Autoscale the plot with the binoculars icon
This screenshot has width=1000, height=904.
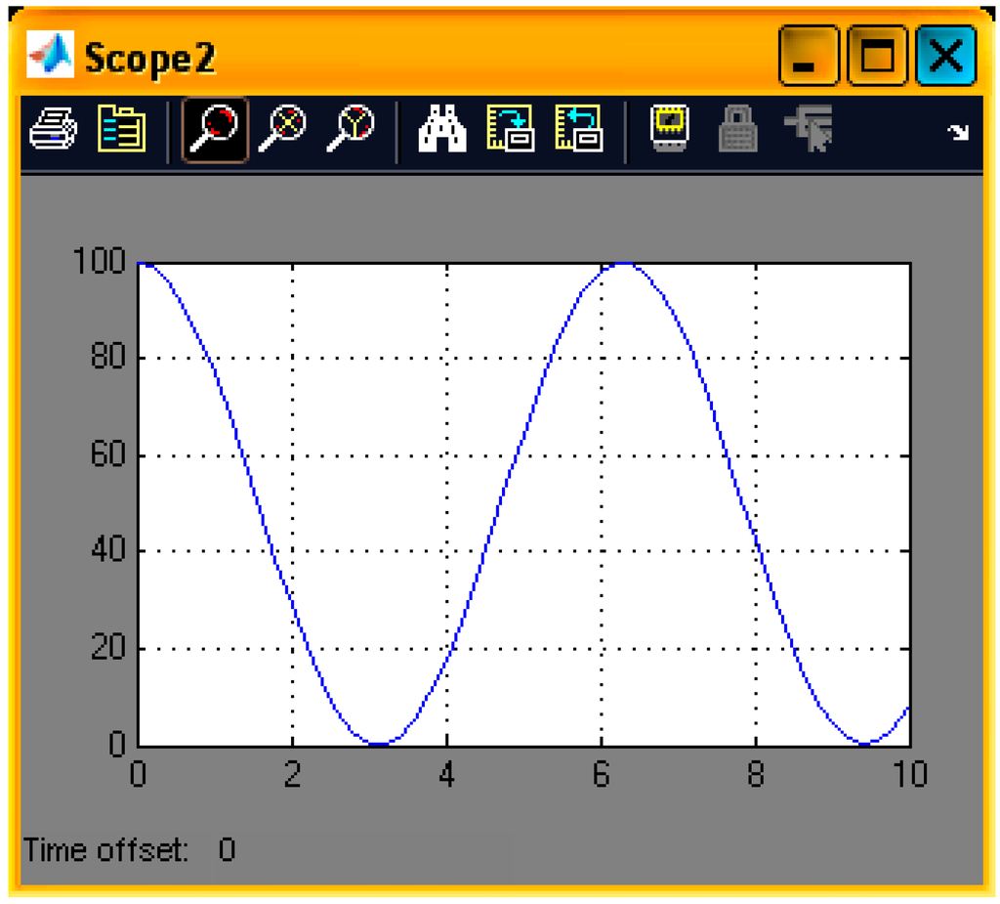[x=441, y=129]
